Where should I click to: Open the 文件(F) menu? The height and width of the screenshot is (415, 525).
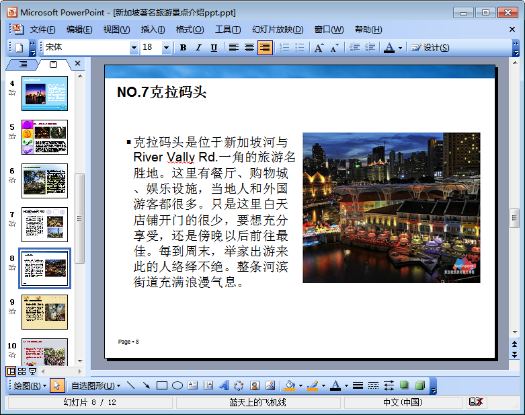(42, 30)
